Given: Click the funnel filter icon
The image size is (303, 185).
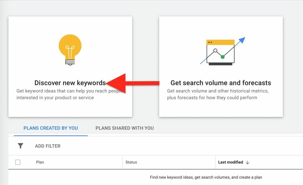Looking at the screenshot, I should point(20,146).
